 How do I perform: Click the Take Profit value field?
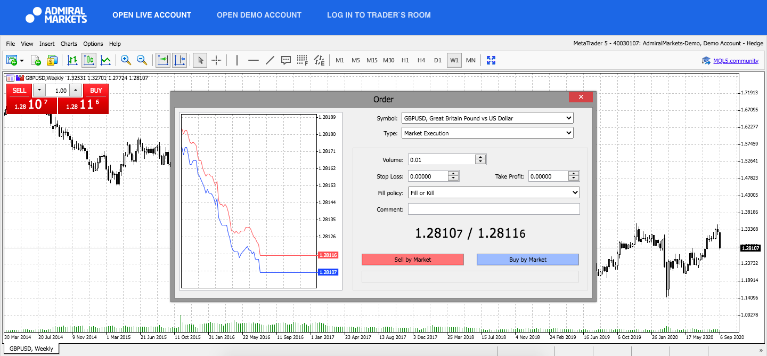tap(549, 176)
